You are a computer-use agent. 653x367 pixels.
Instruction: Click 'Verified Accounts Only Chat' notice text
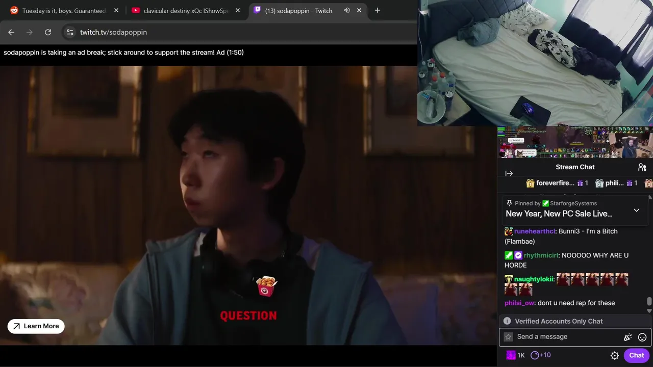point(559,321)
